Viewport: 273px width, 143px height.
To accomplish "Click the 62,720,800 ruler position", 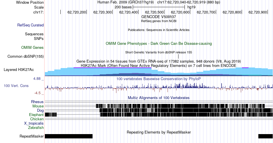I will [232, 12].
